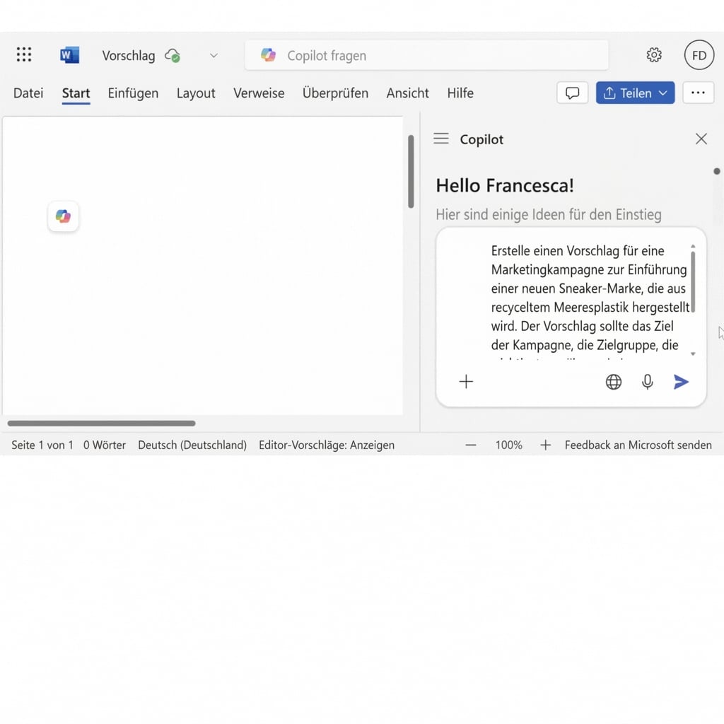The width and height of the screenshot is (724, 724).
Task: Open more options ellipsis button
Action: point(698,93)
